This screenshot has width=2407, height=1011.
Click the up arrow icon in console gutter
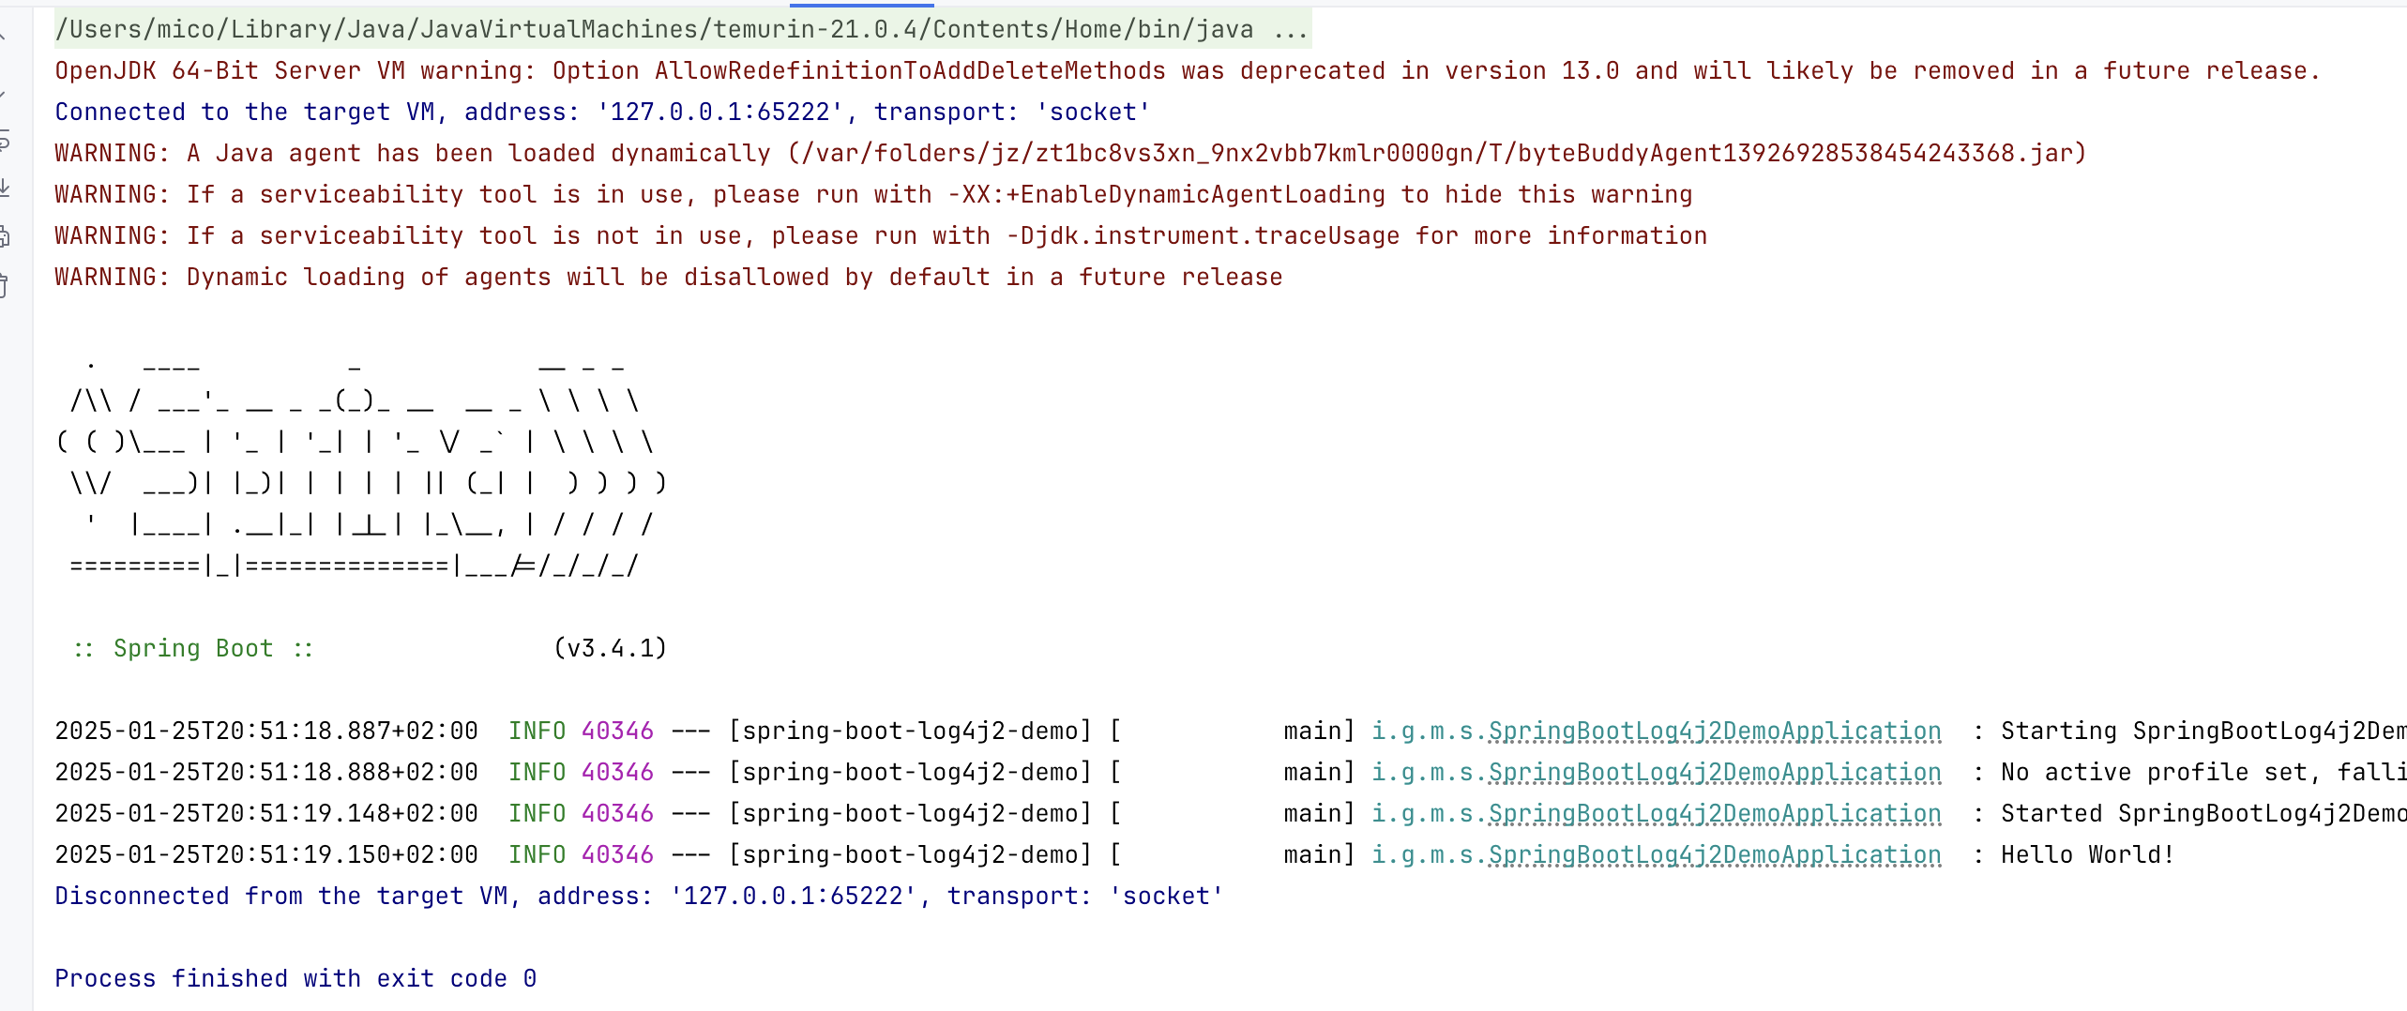pos(3,36)
